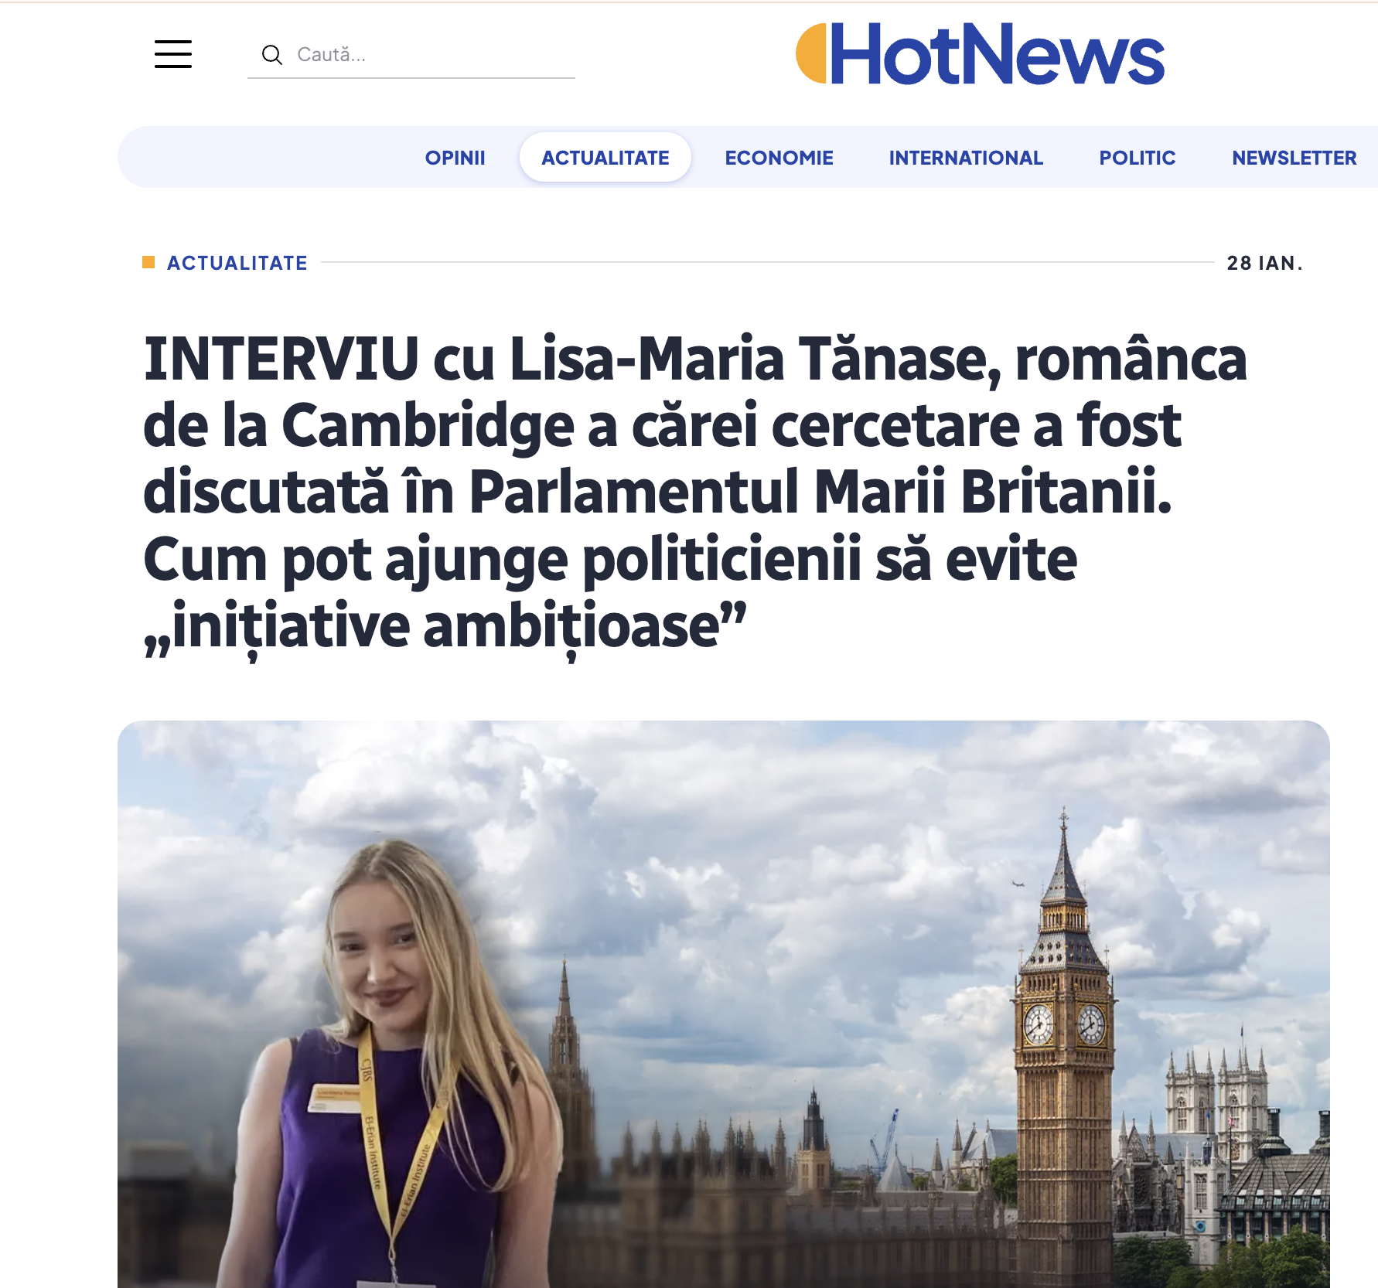Open the International section
The width and height of the screenshot is (1378, 1288).
point(966,158)
